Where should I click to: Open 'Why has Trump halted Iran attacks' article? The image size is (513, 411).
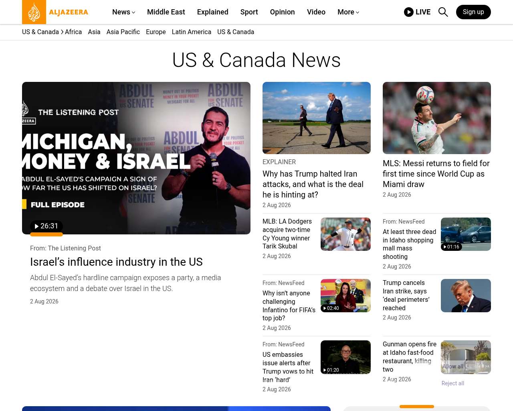313,184
